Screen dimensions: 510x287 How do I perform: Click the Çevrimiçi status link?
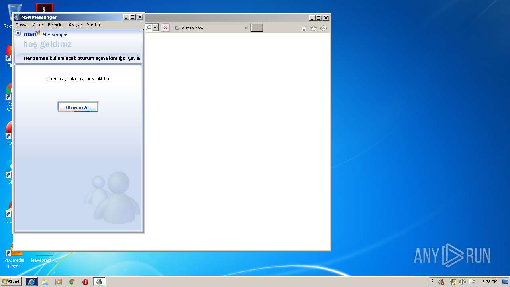click(134, 58)
